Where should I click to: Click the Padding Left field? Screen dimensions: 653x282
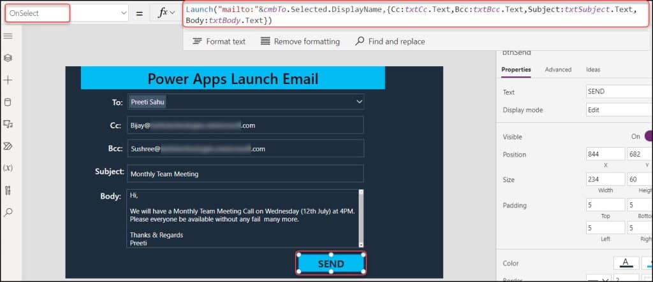(605, 228)
